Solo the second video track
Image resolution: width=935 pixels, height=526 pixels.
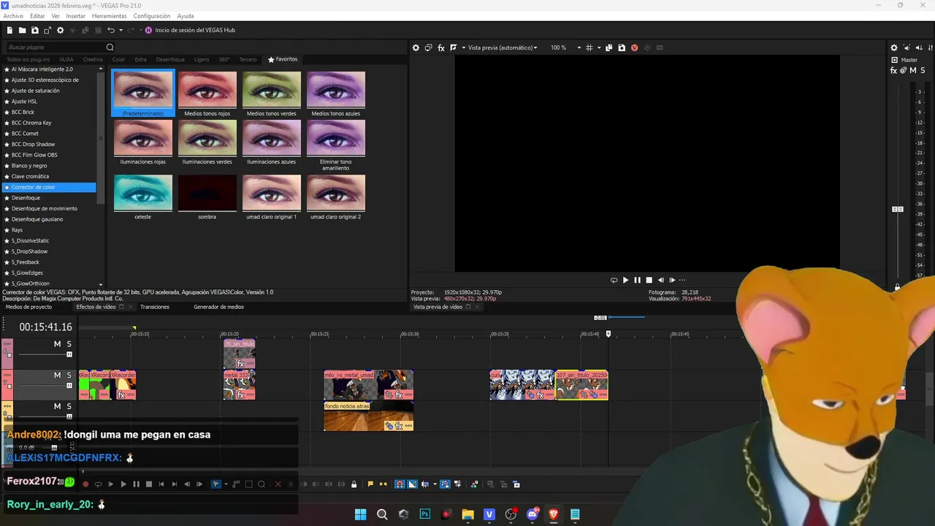coord(69,375)
